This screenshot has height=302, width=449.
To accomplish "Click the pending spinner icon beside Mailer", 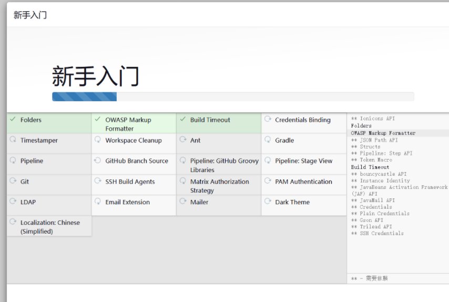I will [x=182, y=201].
